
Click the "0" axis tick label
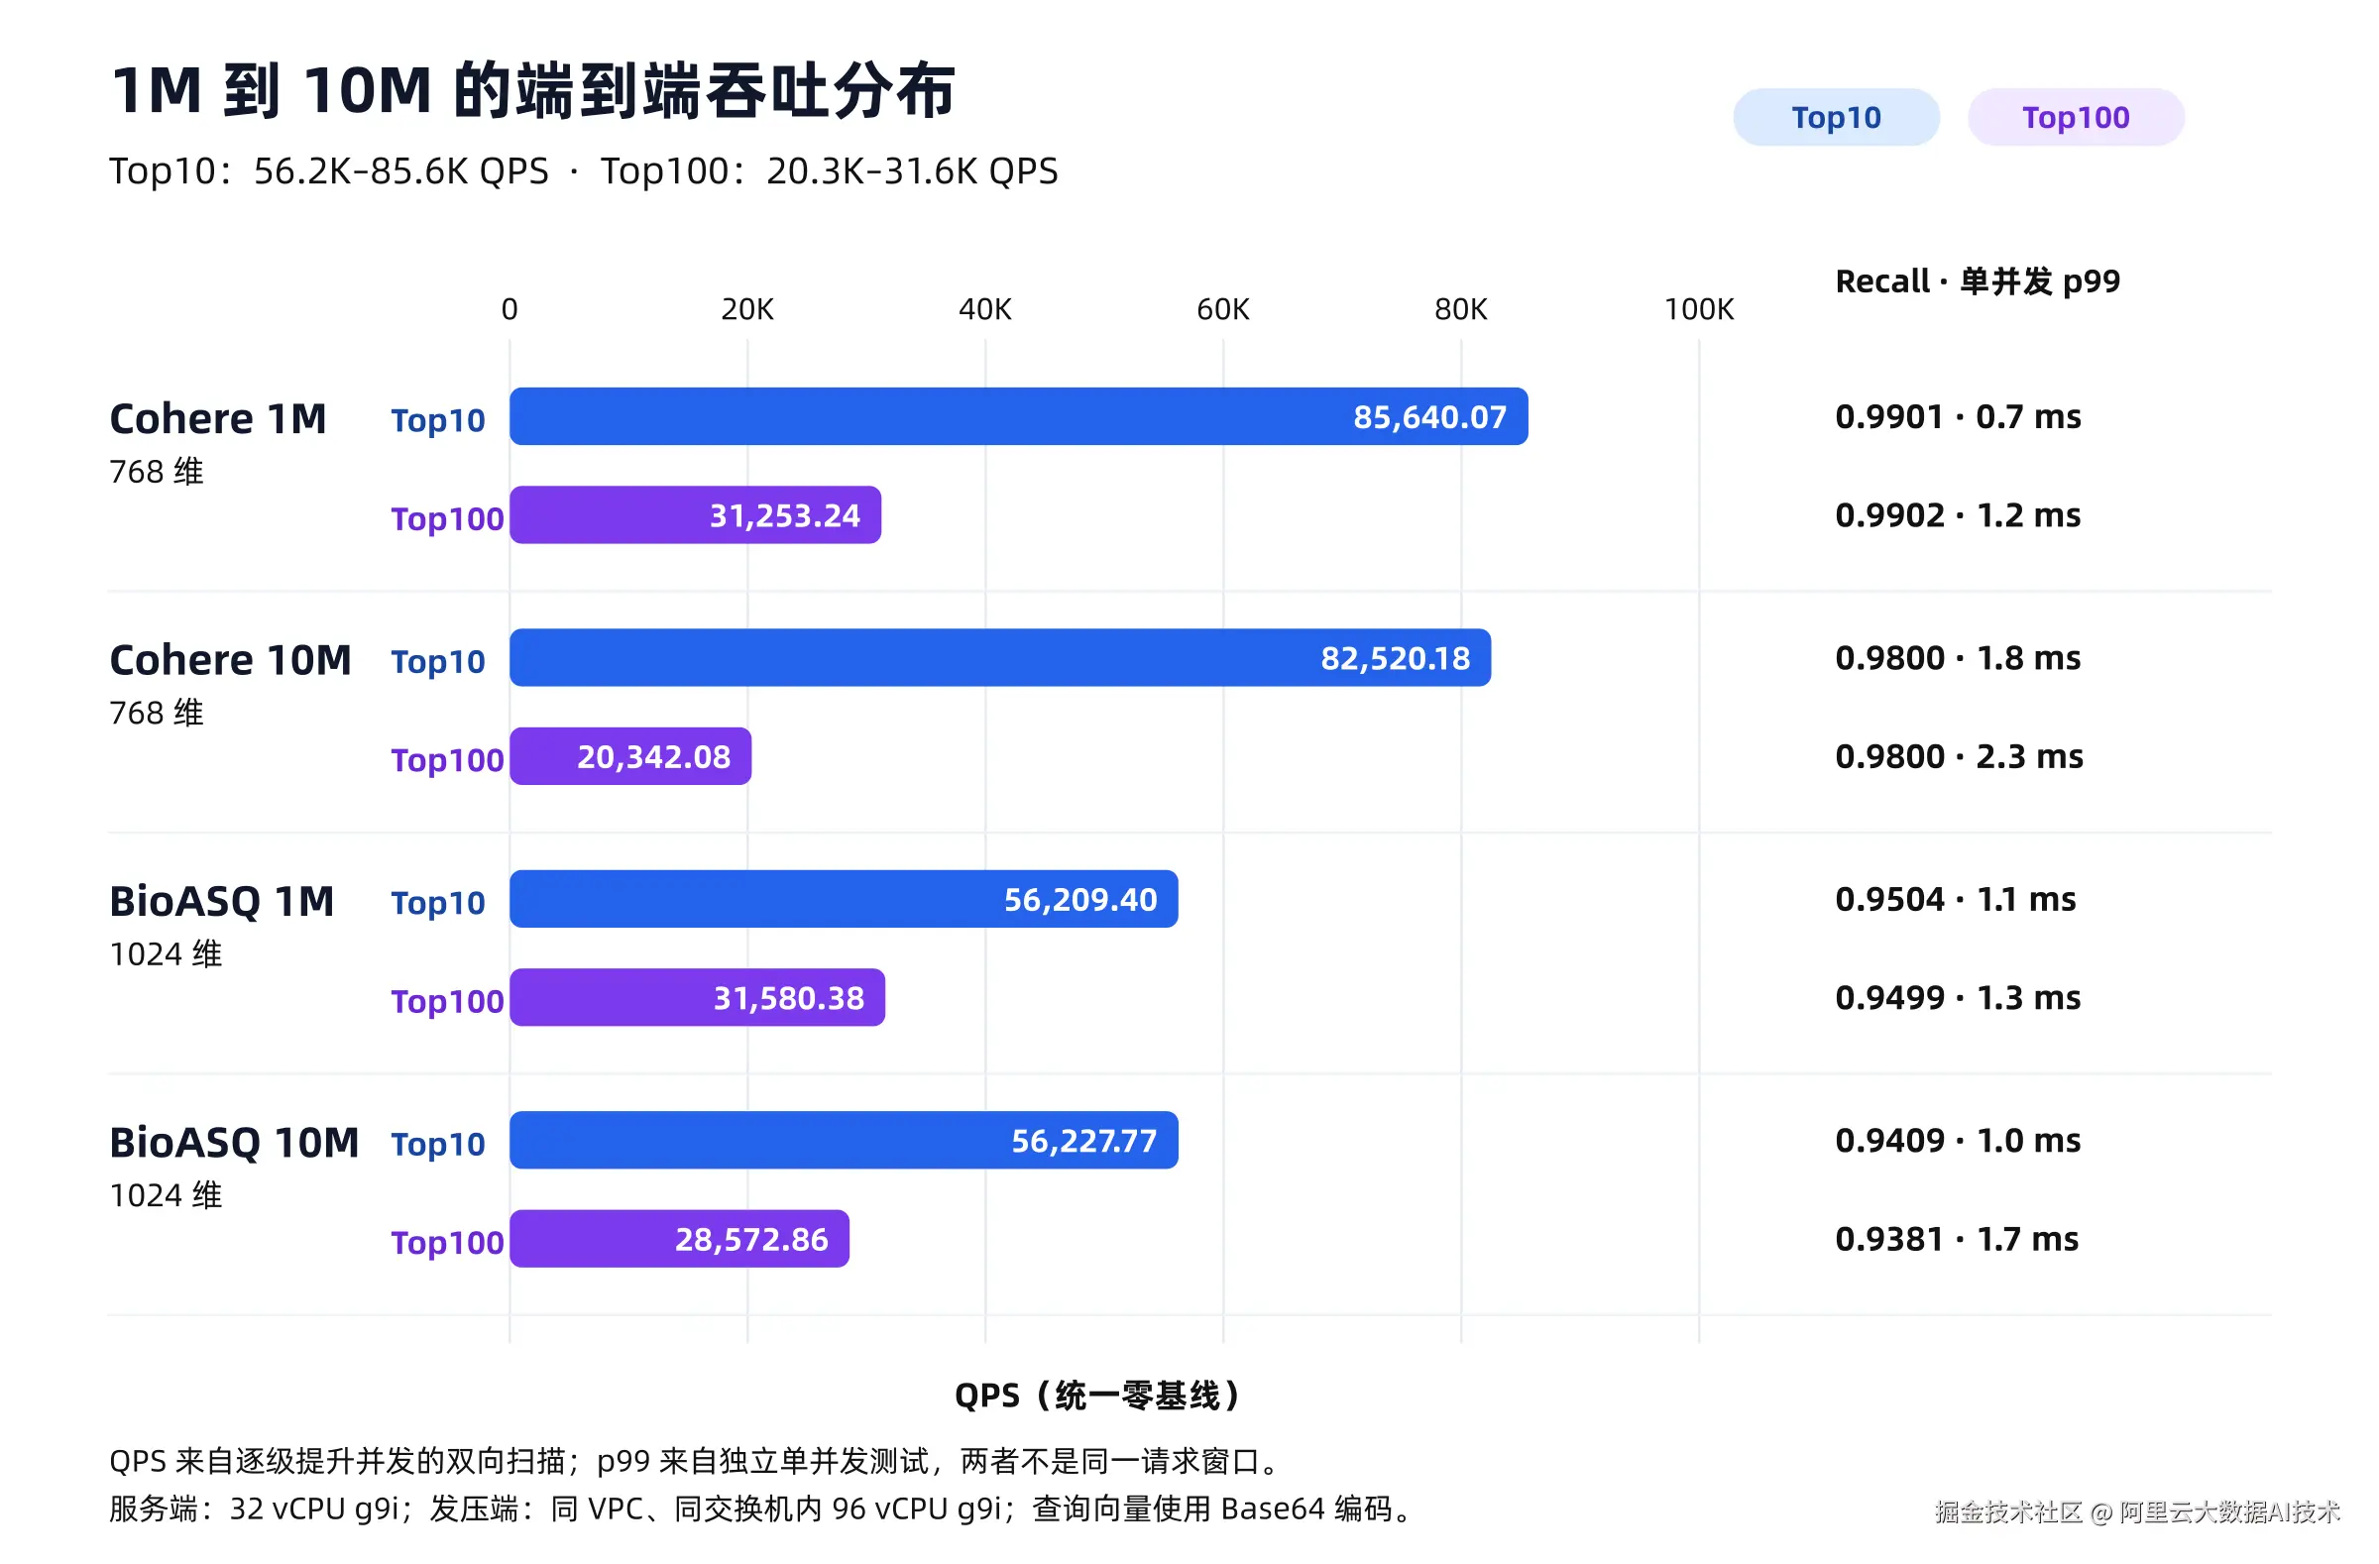pos(510,310)
